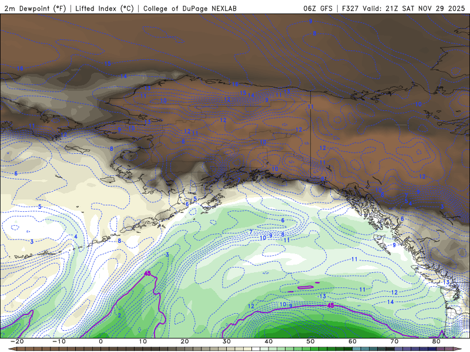Click the 60 label on the color scale
470x352 pixels.
352,341
